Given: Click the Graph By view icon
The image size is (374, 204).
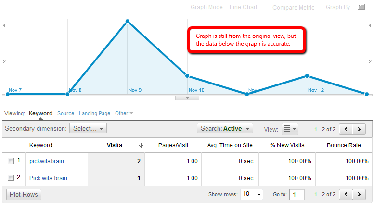Looking at the screenshot, I should (361, 7).
